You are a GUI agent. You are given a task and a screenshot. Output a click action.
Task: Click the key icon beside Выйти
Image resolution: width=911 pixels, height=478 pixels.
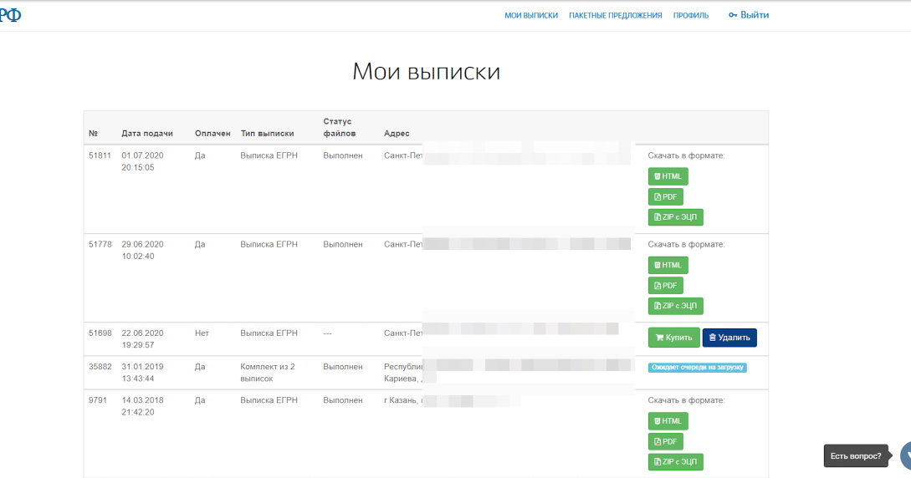733,15
